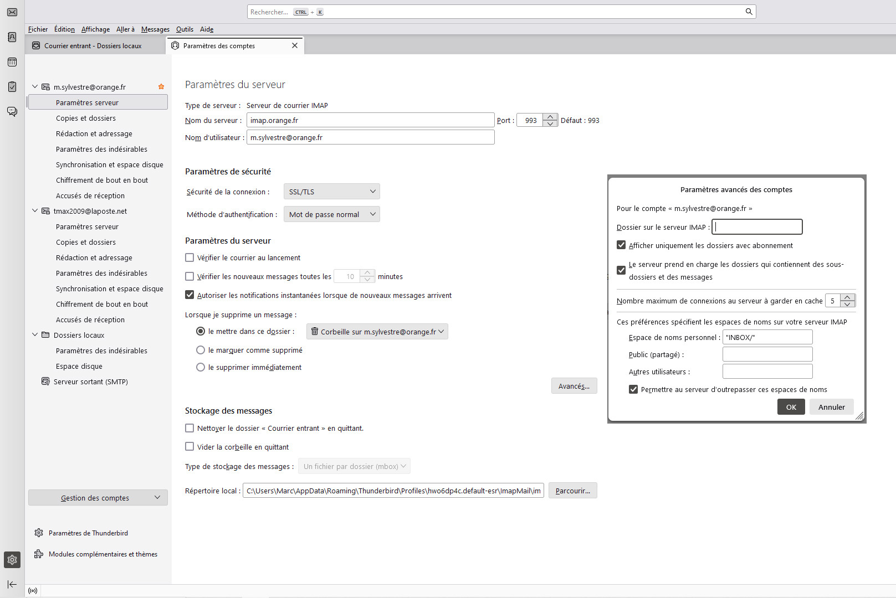
Task: Open the Messages menu
Action: (x=155, y=29)
